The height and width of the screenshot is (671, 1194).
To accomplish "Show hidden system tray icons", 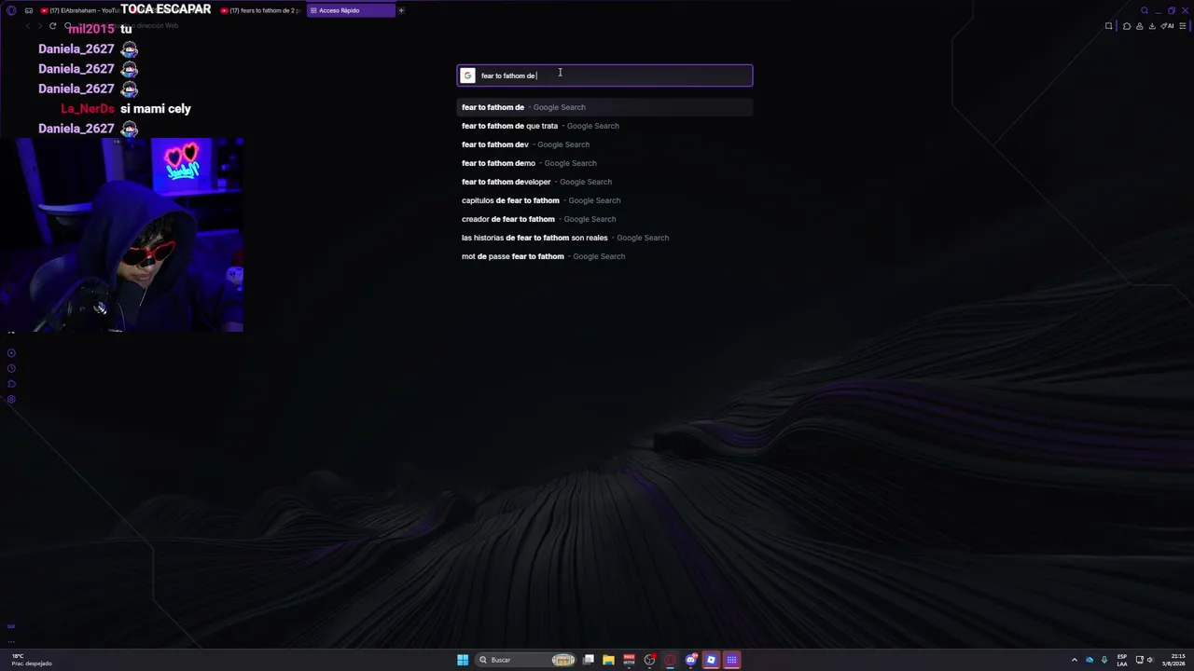I will point(1074,660).
